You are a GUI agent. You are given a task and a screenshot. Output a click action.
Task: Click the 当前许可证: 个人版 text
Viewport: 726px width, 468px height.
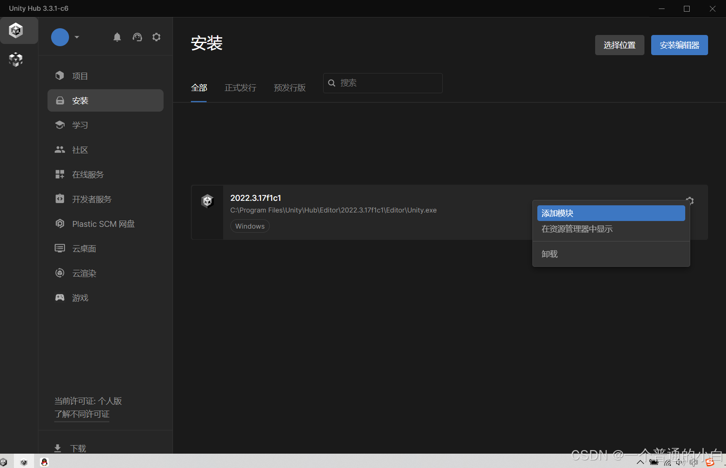88,401
